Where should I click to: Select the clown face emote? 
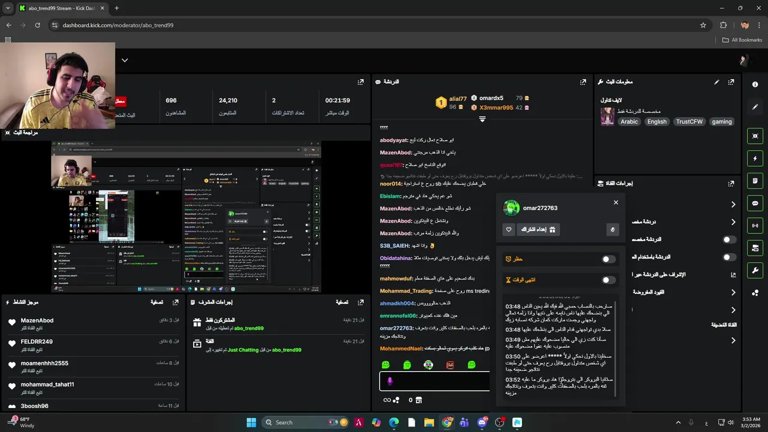[x=428, y=365]
